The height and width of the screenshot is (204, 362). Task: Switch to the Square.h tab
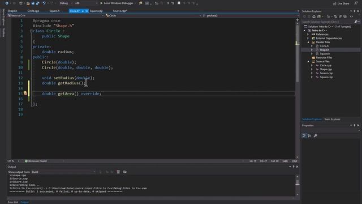[54, 11]
